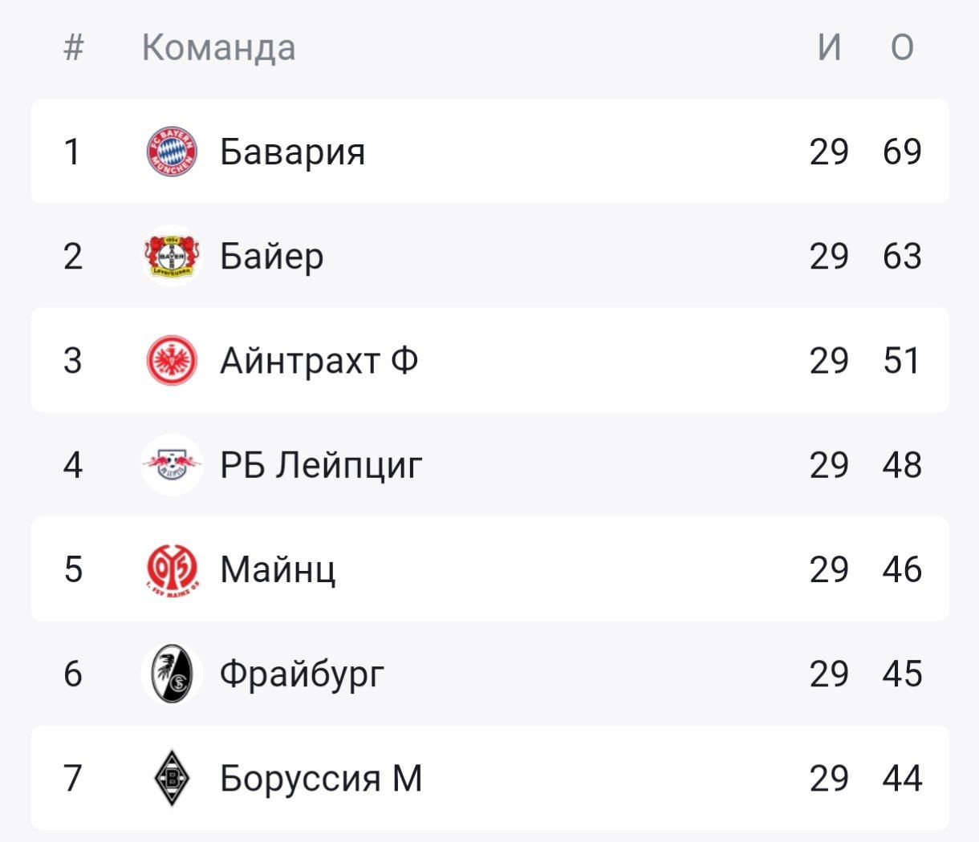Sort by the Команда column header
Viewport: 979px width, 842px height.
[x=218, y=47]
